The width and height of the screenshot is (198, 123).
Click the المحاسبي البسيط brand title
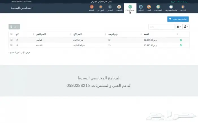[x=21, y=8]
